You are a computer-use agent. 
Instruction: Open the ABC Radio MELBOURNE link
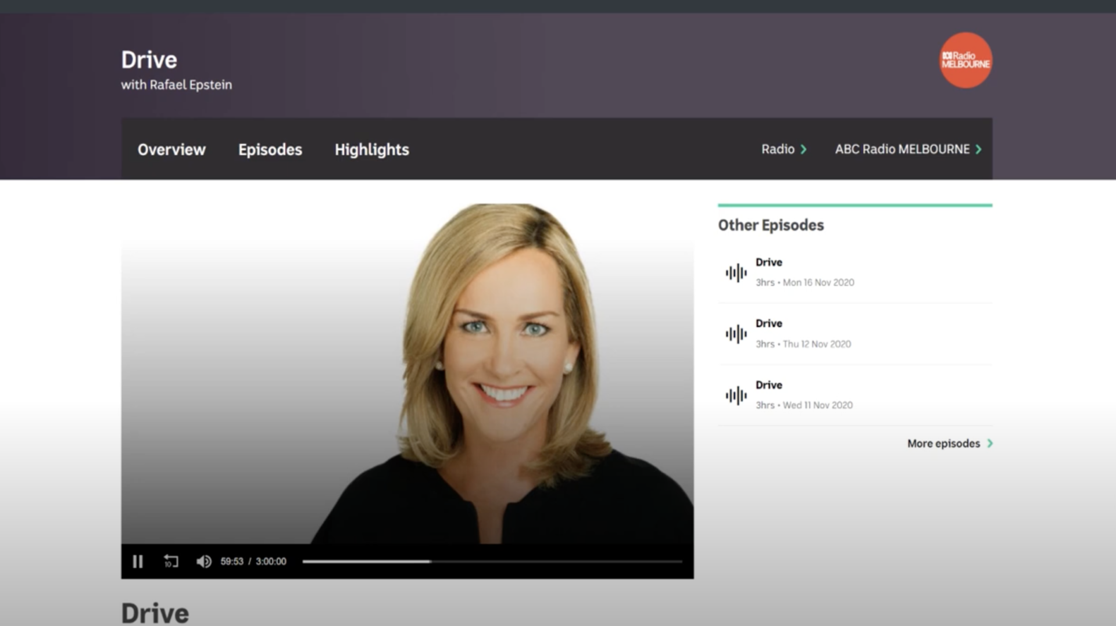click(902, 150)
